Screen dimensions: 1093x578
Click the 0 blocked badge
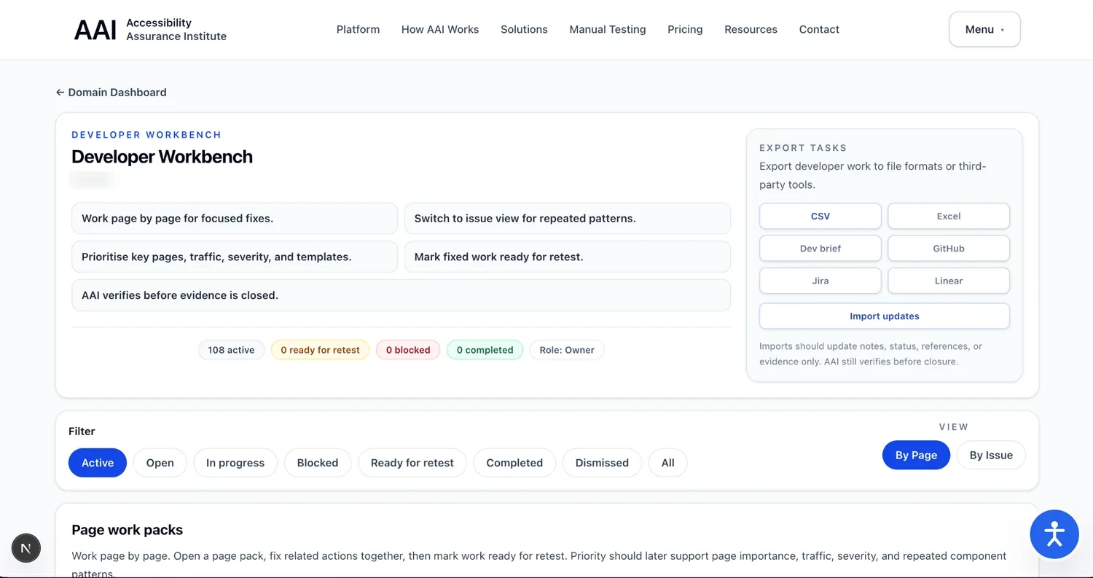pyautogui.click(x=408, y=350)
